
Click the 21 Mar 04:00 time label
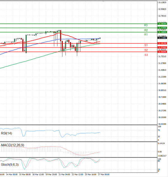[x=64, y=174]
